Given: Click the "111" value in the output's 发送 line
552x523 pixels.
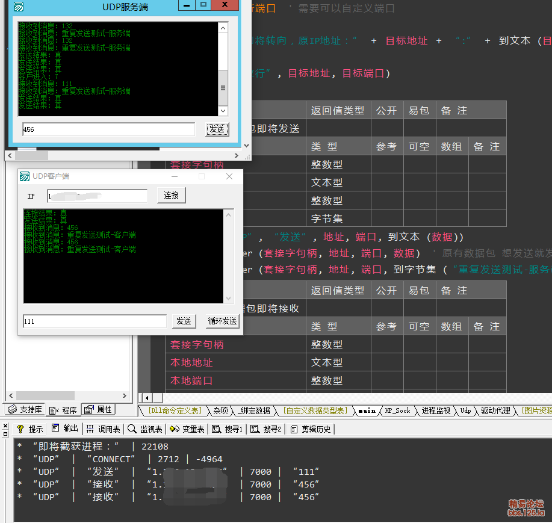Looking at the screenshot, I should click(306, 472).
